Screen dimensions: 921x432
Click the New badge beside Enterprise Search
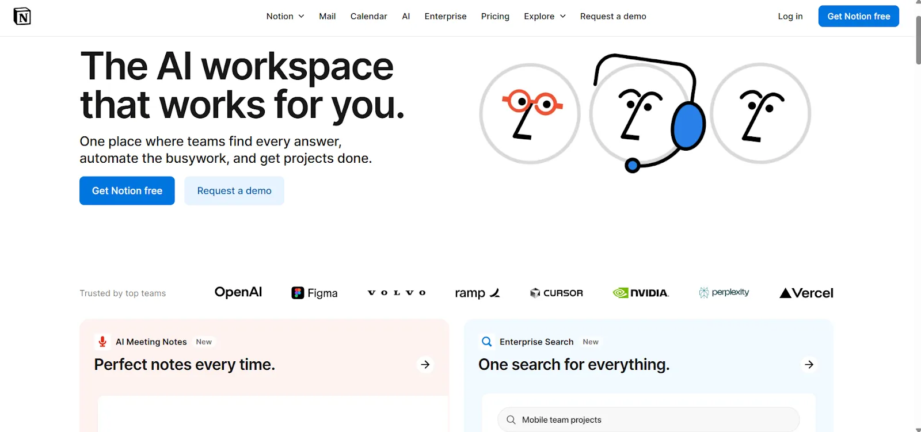click(591, 342)
